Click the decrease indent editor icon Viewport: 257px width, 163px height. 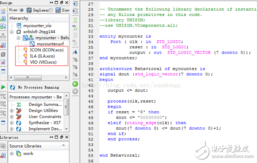[75, 3]
